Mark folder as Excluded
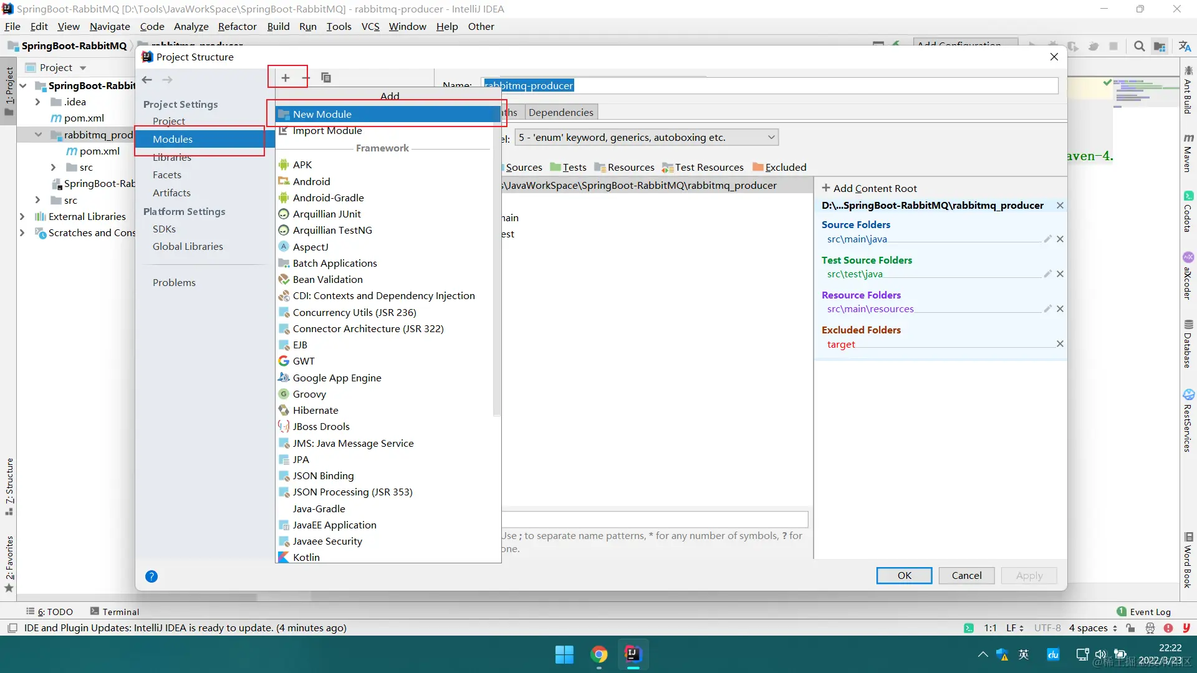The width and height of the screenshot is (1197, 673). pyautogui.click(x=779, y=167)
